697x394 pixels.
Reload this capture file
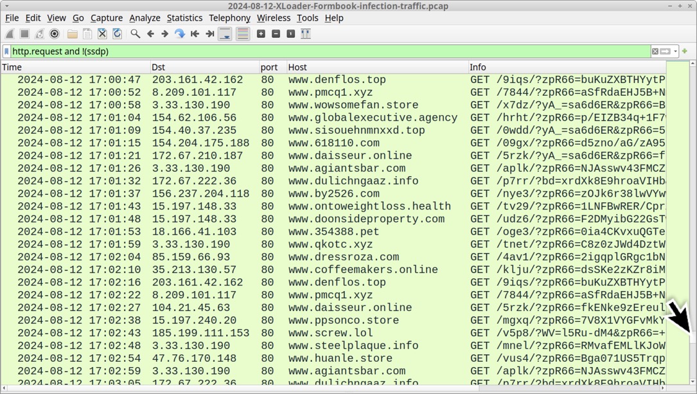pyautogui.click(x=118, y=34)
